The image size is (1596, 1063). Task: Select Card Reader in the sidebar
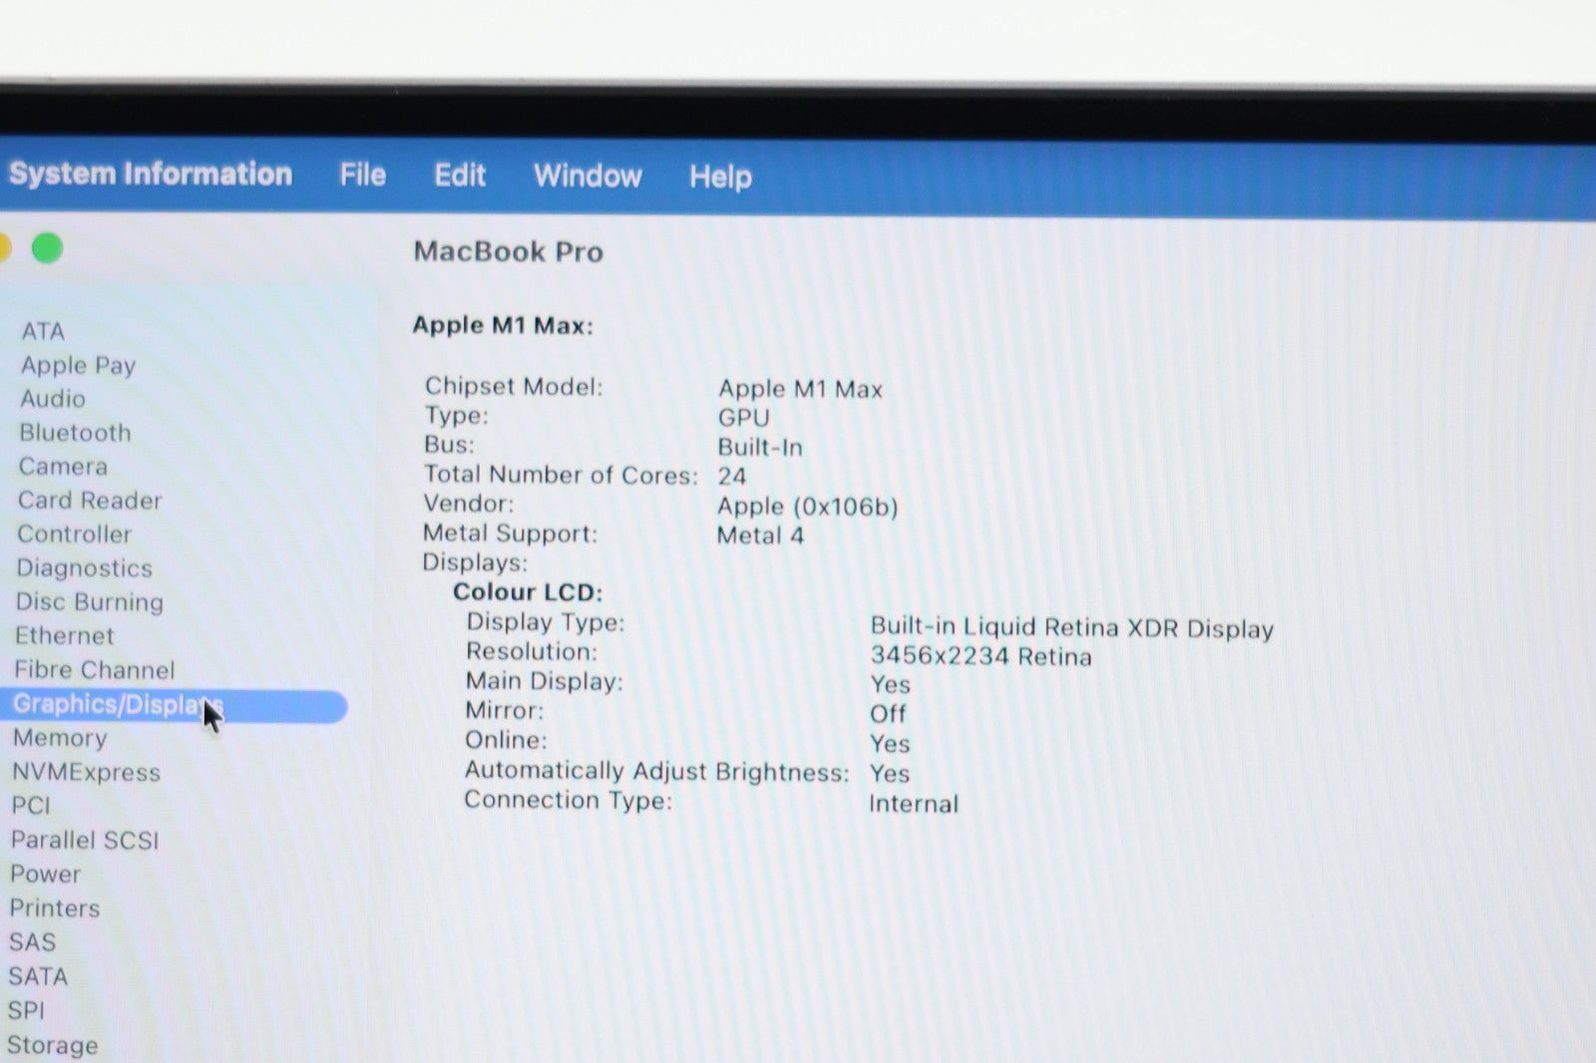coord(90,501)
